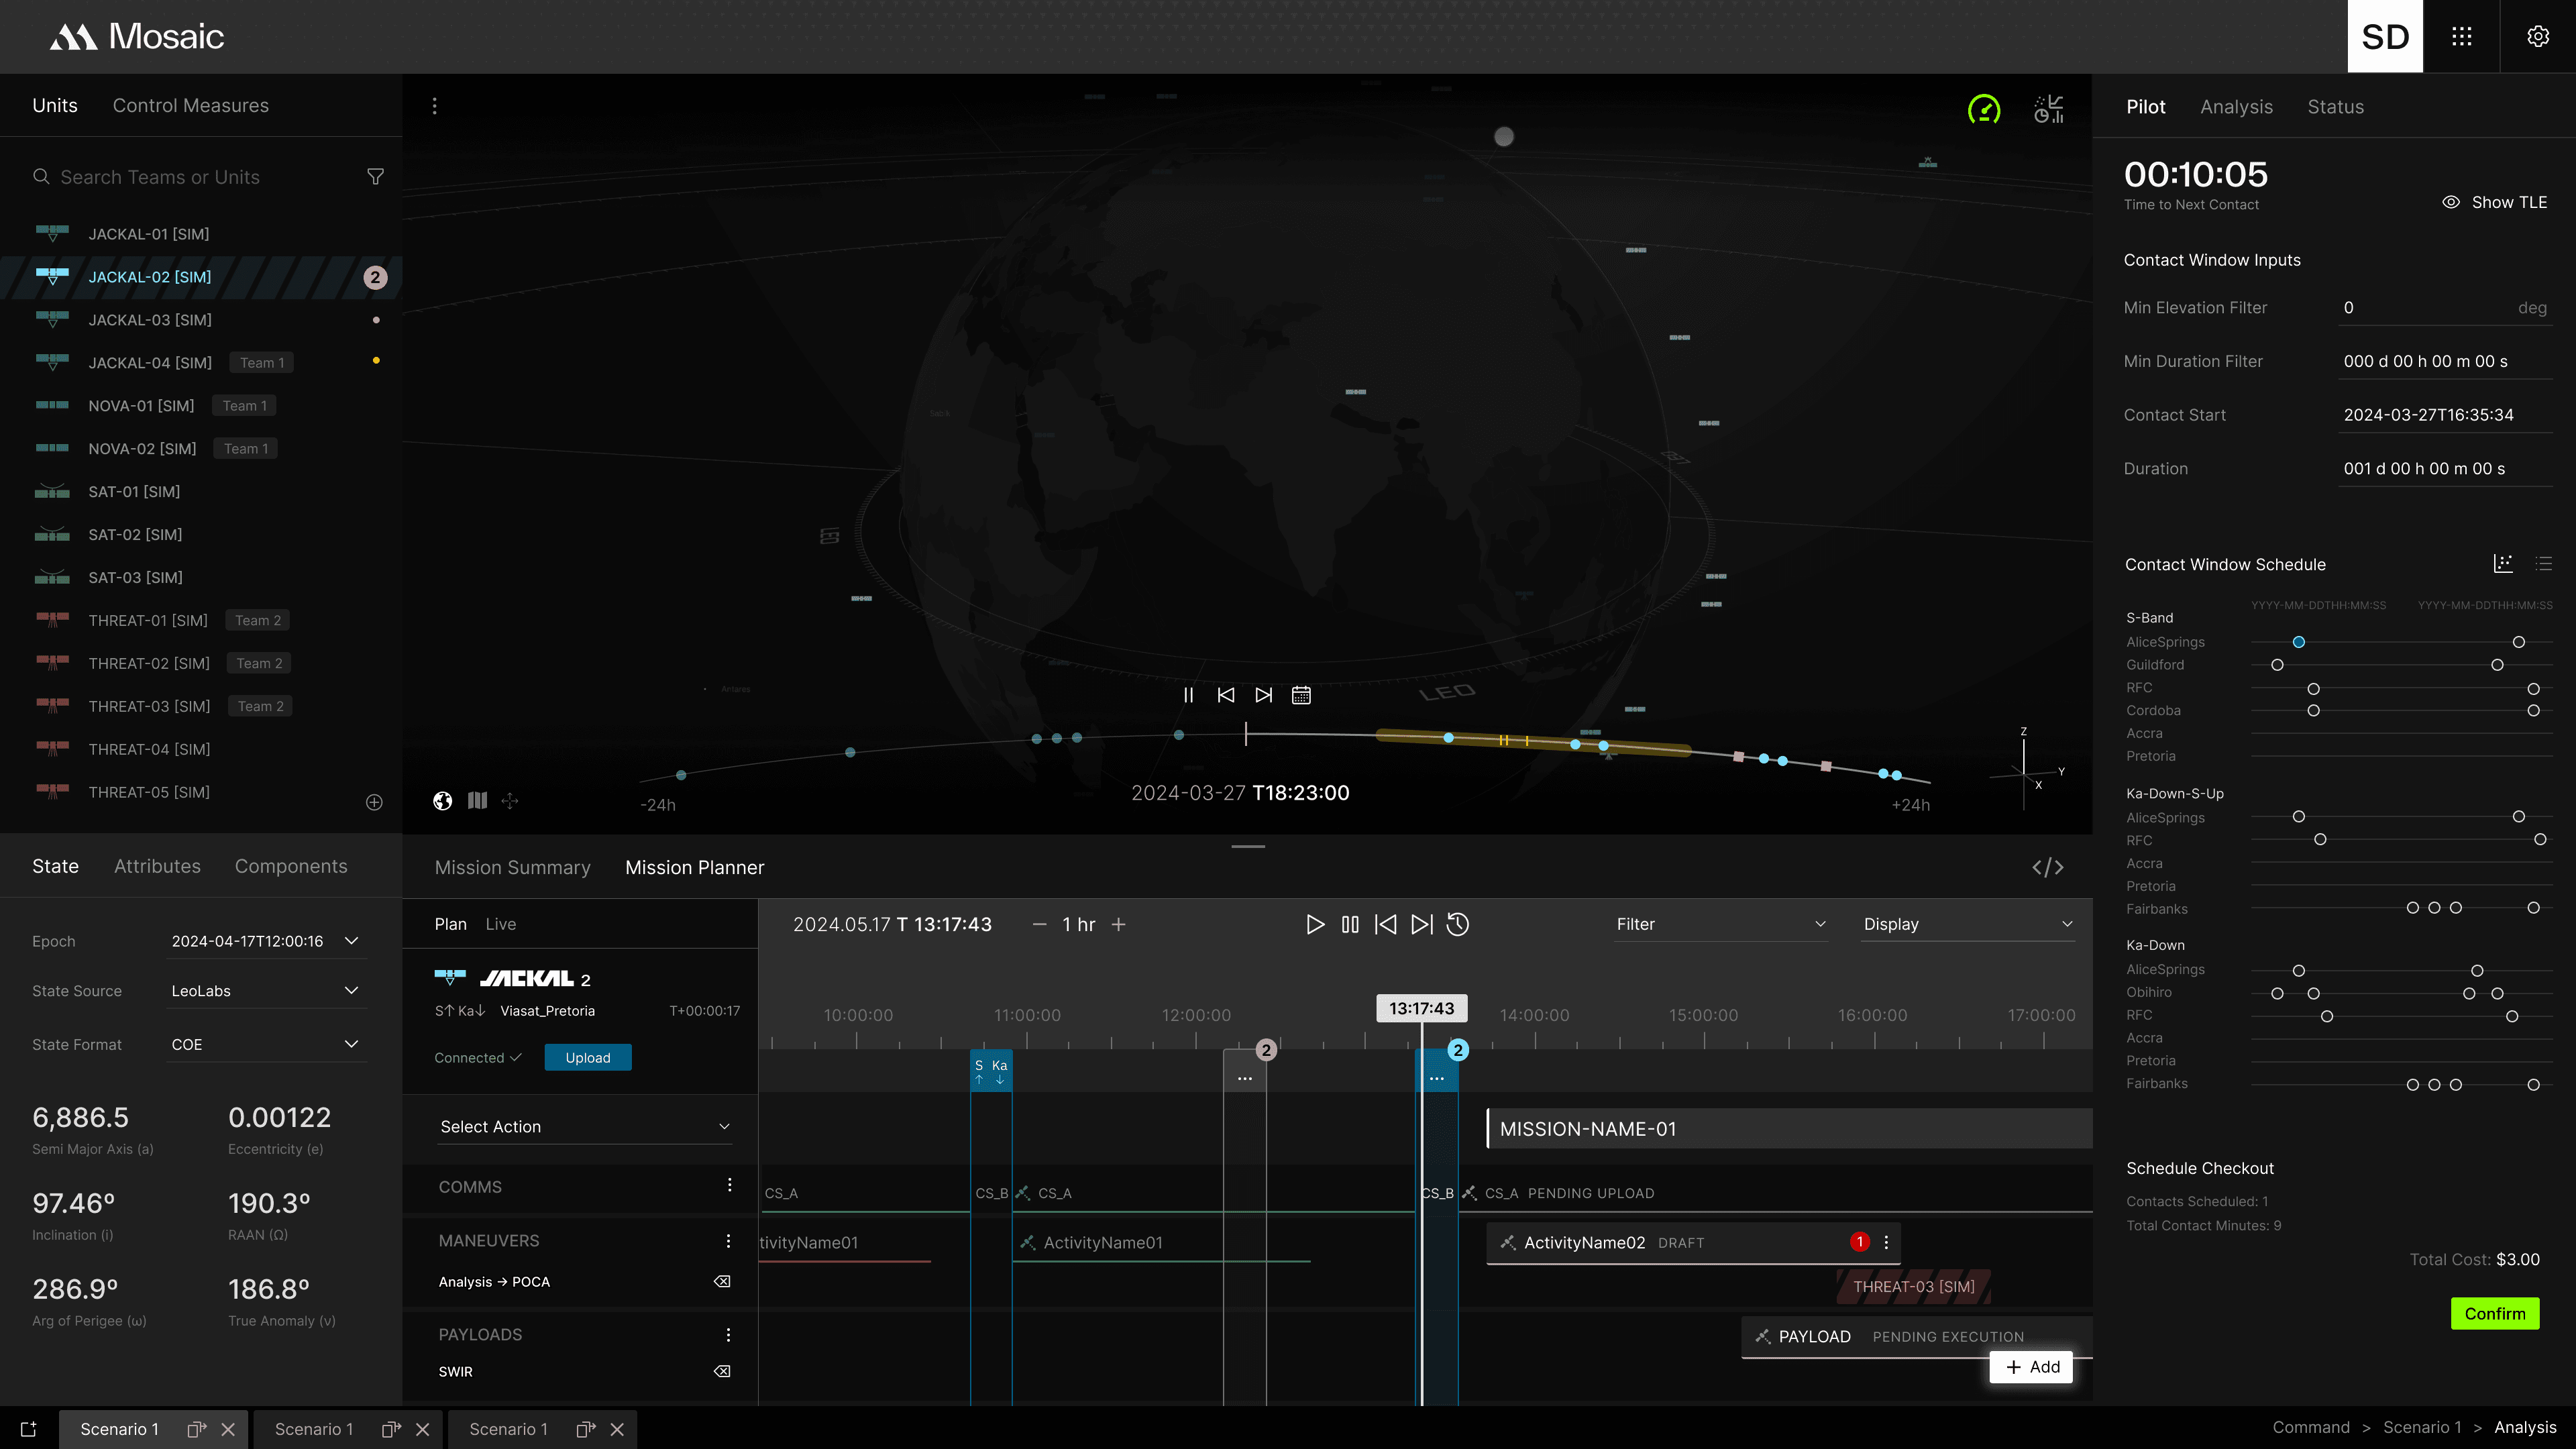Pause the globe timeline playback
The width and height of the screenshot is (2576, 1449).
(x=1188, y=695)
